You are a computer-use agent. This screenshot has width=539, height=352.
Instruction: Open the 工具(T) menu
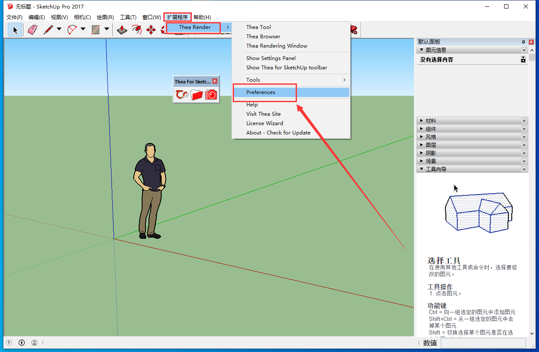[128, 17]
